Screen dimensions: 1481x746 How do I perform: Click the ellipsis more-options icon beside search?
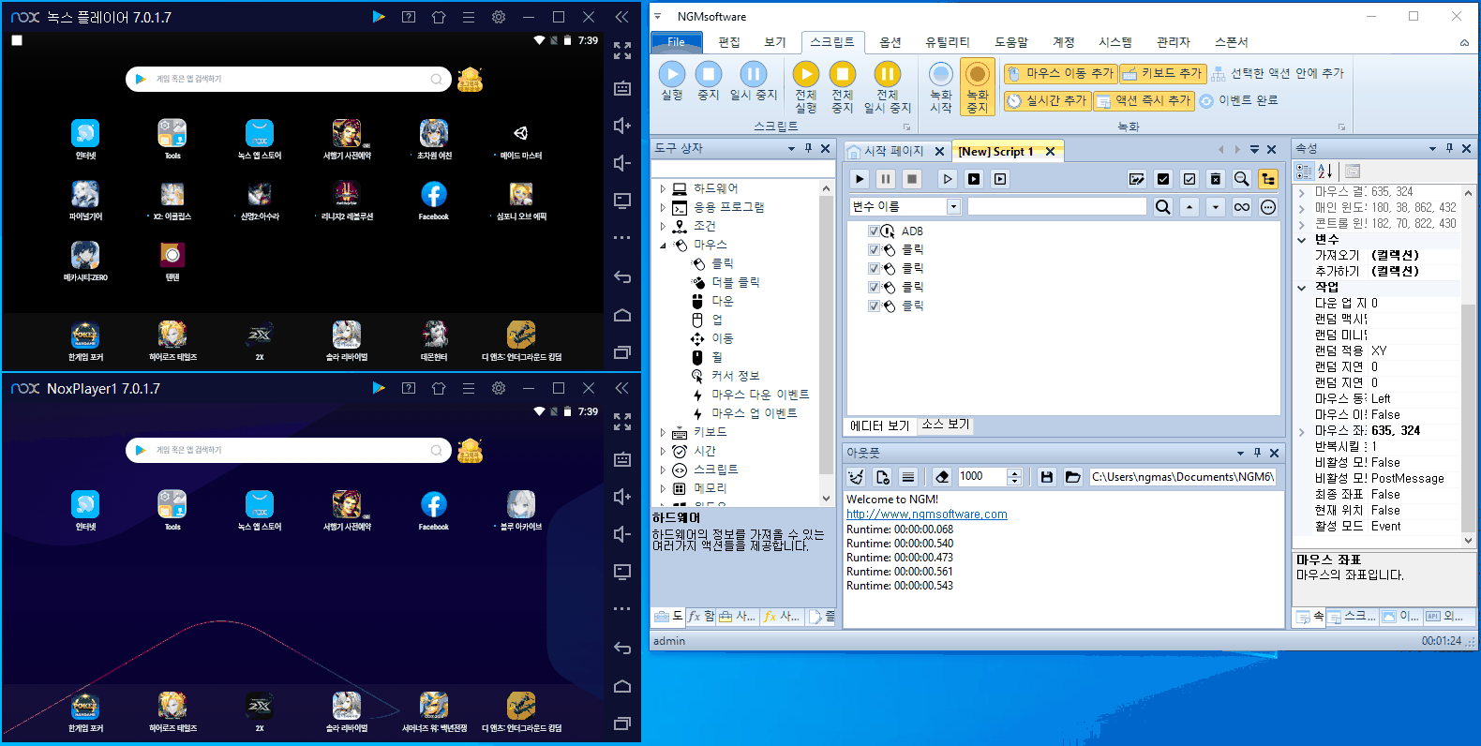point(1268,207)
